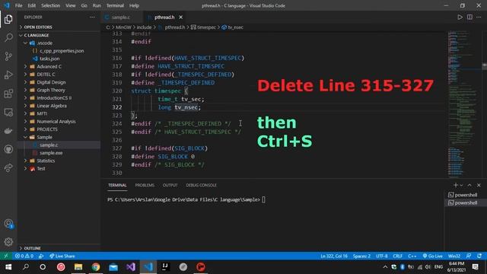Open the Docker view icon
This screenshot has height=274, width=487.
pos(8,131)
